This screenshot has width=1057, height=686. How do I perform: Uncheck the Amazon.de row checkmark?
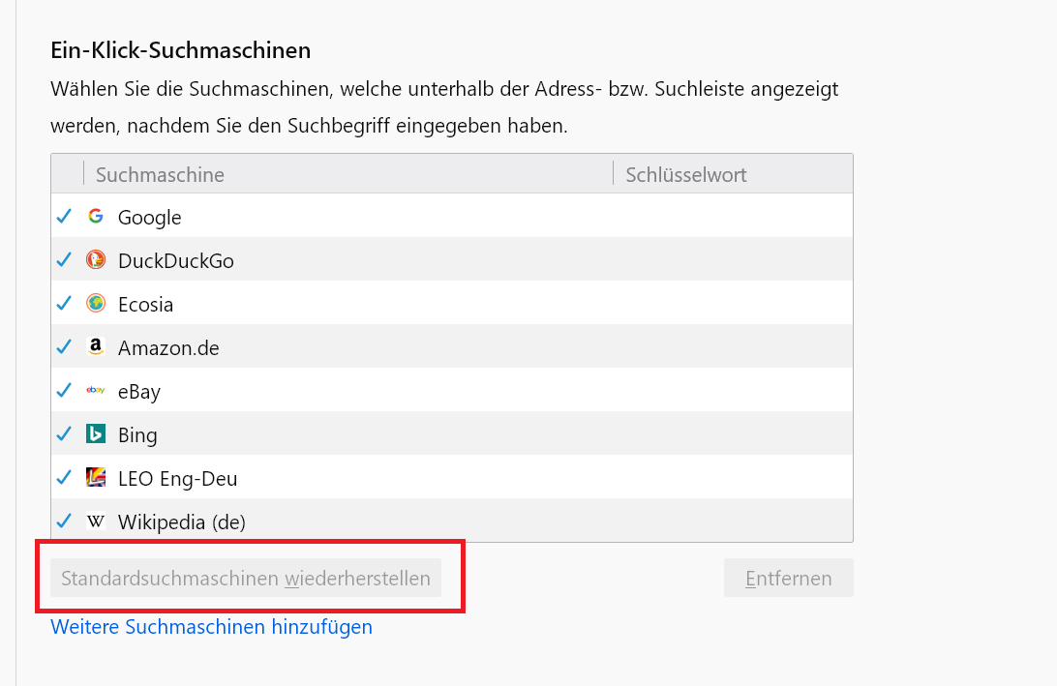click(65, 347)
